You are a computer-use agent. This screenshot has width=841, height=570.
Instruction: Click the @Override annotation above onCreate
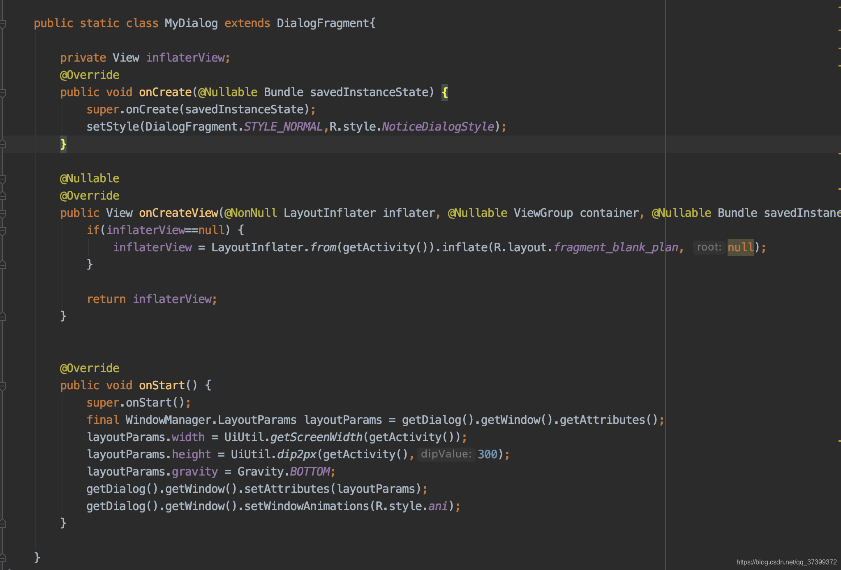(90, 75)
